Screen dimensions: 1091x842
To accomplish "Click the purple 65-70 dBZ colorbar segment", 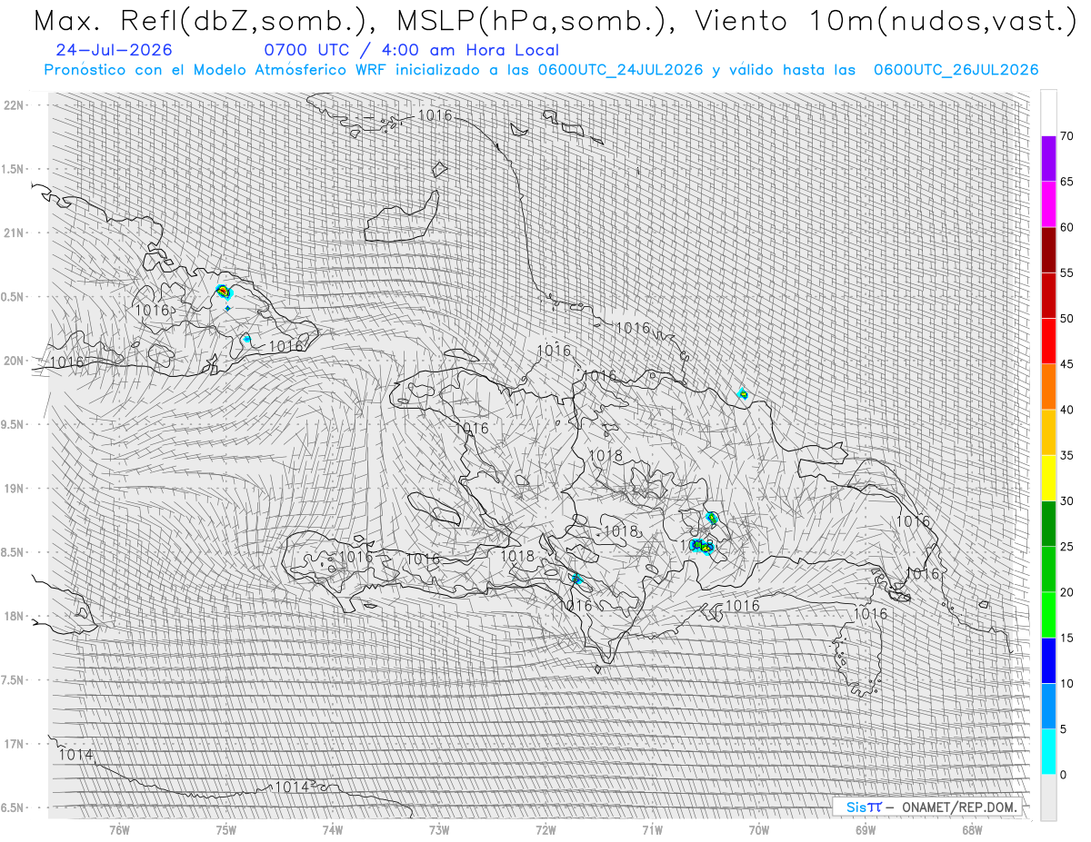I will 1048,159.
